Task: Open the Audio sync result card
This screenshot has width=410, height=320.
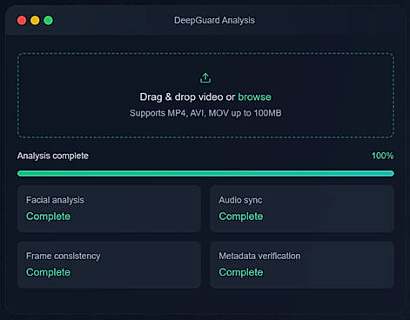Action: pos(302,209)
